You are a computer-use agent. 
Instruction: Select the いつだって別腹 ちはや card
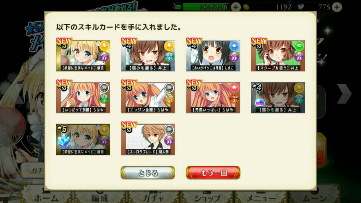click(x=83, y=97)
